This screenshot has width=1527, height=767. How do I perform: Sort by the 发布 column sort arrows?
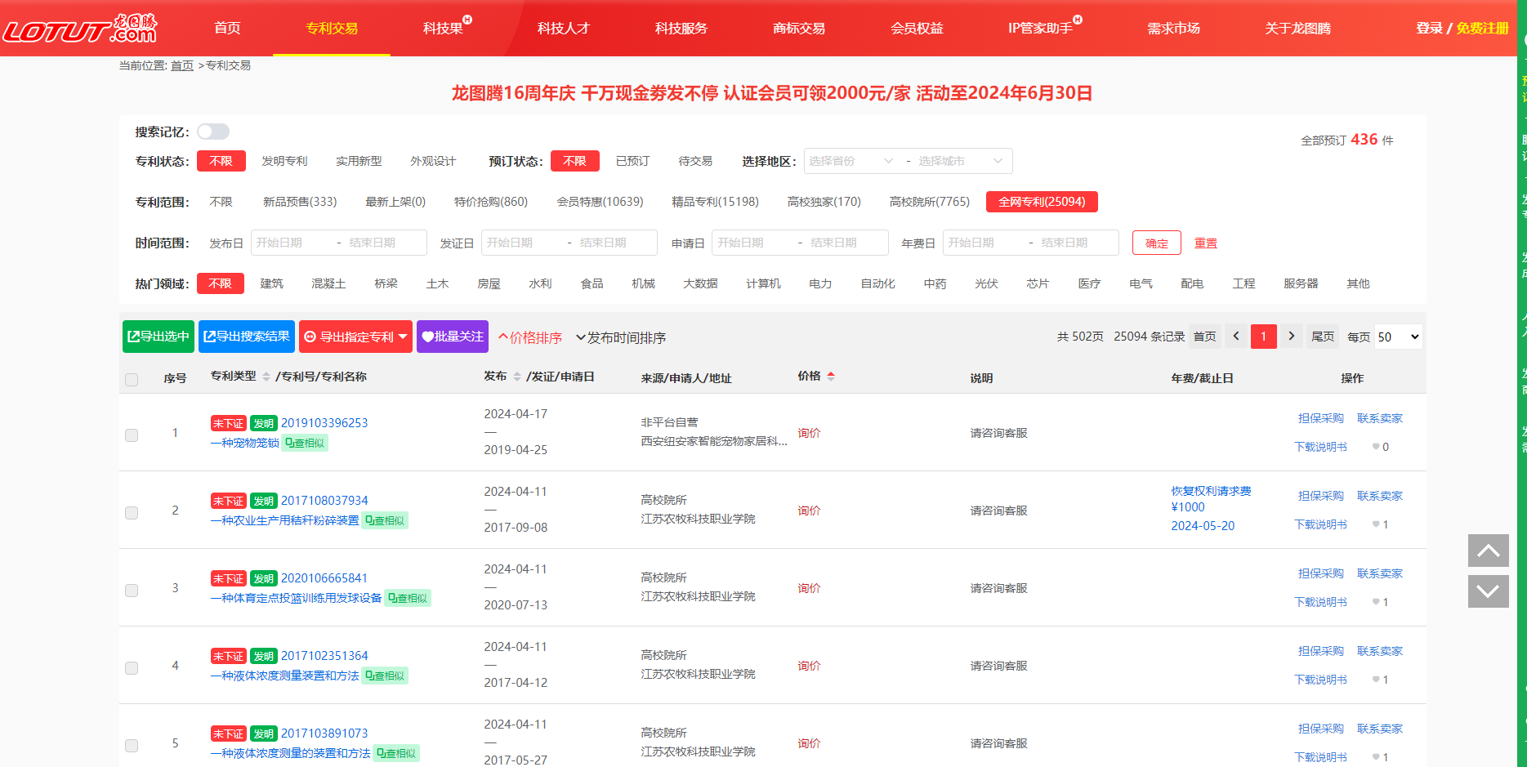(517, 377)
